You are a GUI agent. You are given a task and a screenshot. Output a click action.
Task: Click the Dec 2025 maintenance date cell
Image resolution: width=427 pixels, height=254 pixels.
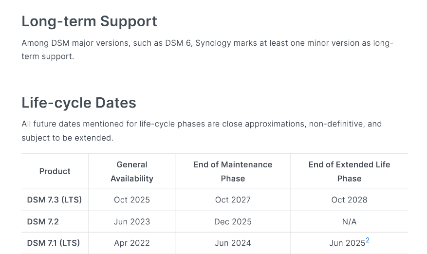(233, 222)
